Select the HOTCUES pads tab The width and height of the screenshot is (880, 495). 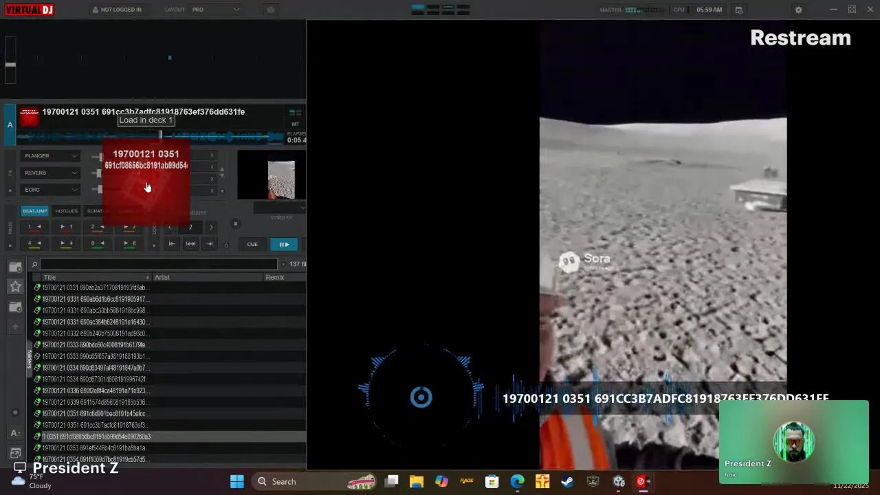tap(66, 211)
